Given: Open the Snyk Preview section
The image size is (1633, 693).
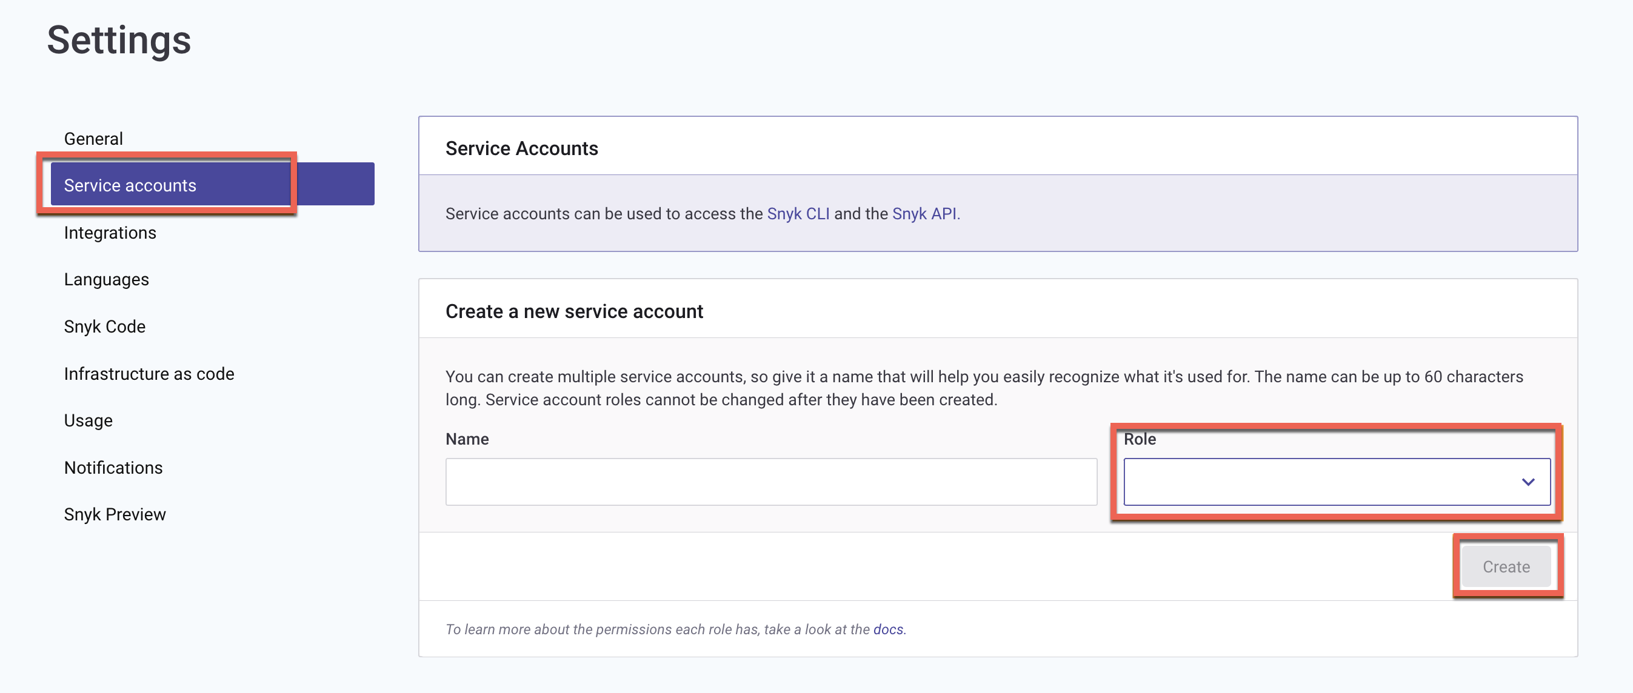Looking at the screenshot, I should pyautogui.click(x=114, y=514).
